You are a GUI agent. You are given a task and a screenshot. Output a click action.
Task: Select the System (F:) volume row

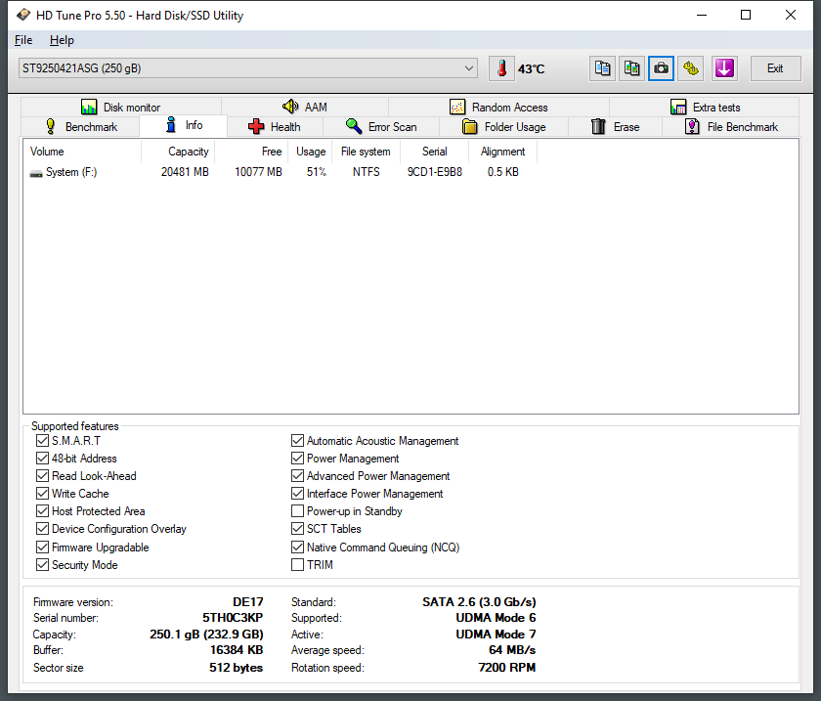pos(70,172)
